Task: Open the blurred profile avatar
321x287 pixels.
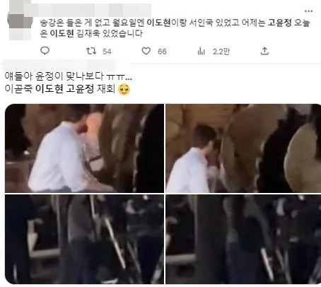Action: (x=20, y=21)
